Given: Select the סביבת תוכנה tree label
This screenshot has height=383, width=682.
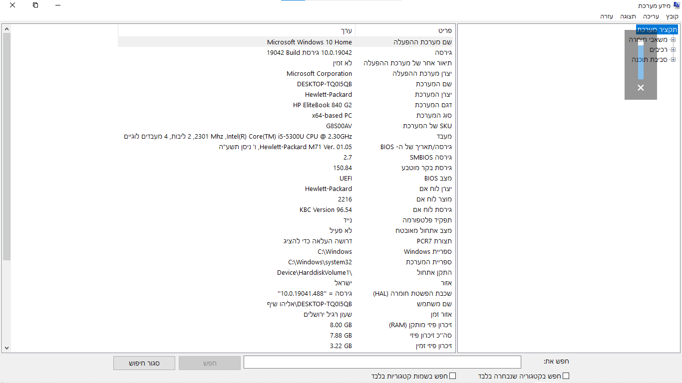Looking at the screenshot, I should pyautogui.click(x=650, y=59).
